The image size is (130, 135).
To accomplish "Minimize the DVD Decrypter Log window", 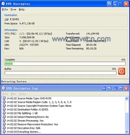I will (115, 88).
